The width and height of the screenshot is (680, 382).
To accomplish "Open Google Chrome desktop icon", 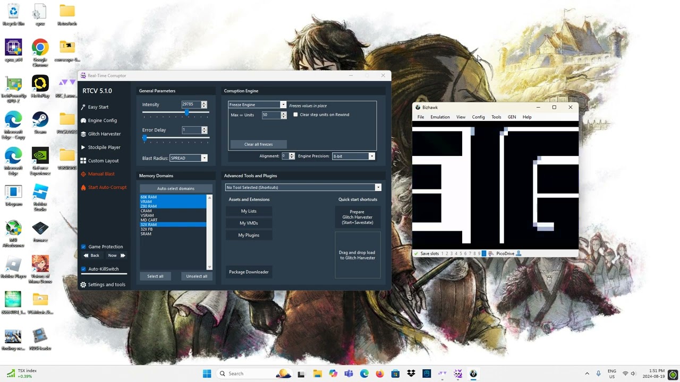I will tap(40, 53).
